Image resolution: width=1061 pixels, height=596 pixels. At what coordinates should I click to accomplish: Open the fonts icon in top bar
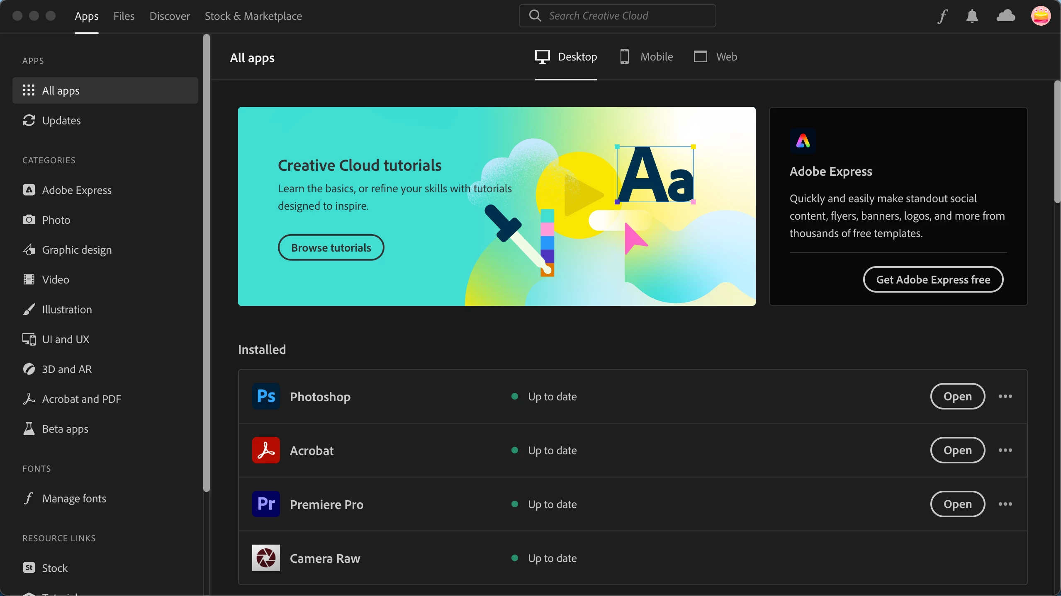tap(942, 16)
